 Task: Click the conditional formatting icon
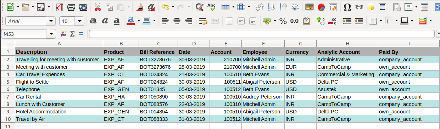(422, 21)
